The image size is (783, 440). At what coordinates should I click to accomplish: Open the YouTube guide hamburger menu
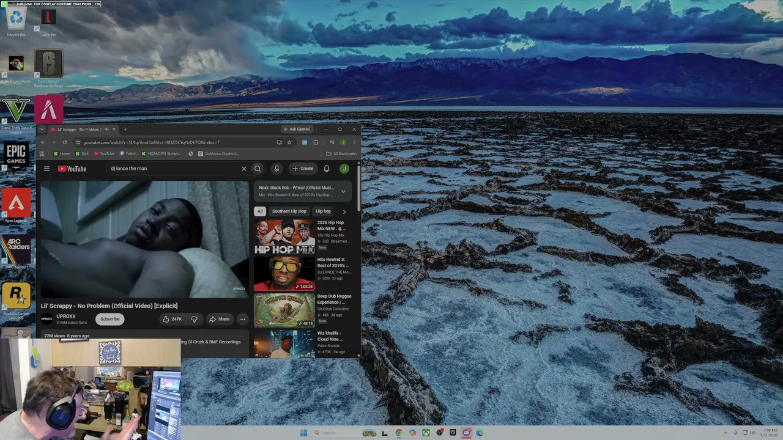click(46, 169)
